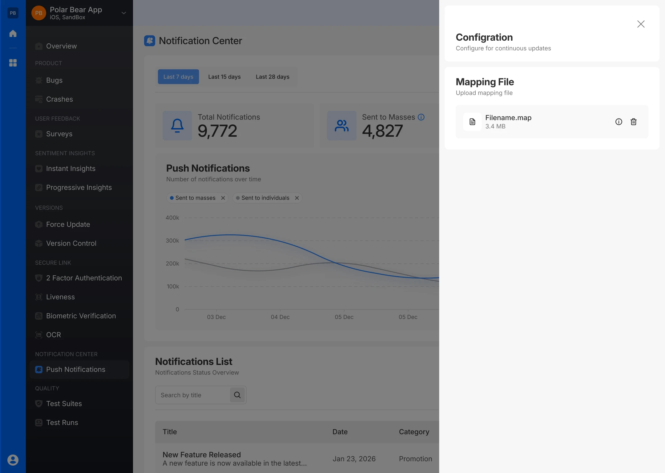Click the Jan 23, 2026 date cell
The height and width of the screenshot is (473, 665).
354,459
